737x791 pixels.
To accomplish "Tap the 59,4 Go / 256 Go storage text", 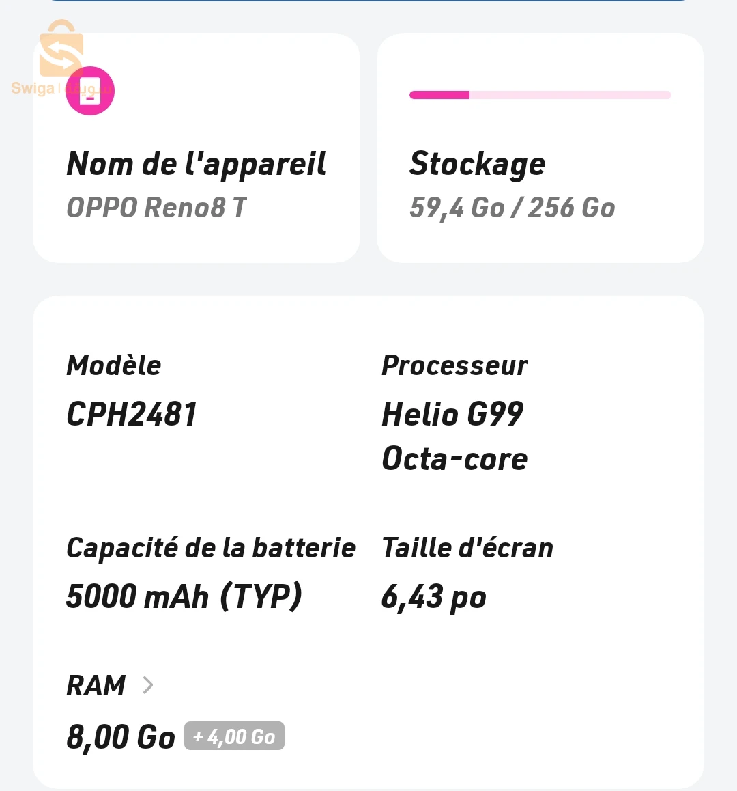I will click(512, 208).
